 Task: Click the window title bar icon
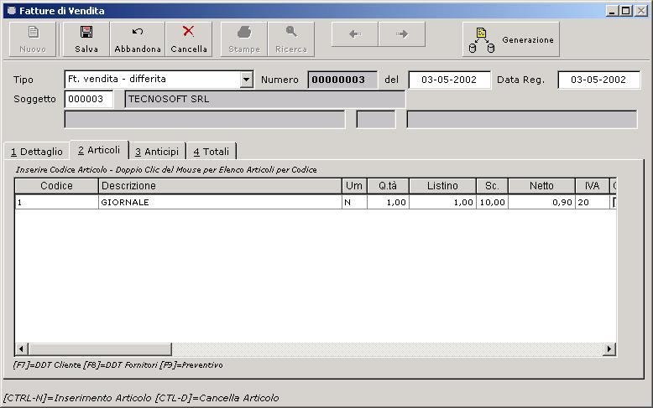12,11
